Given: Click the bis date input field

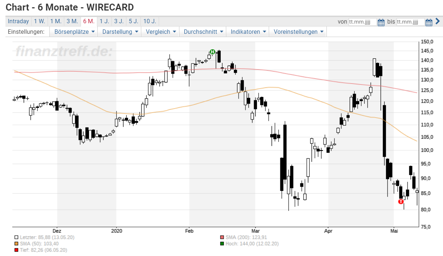Looking at the screenshot, I should point(410,22).
